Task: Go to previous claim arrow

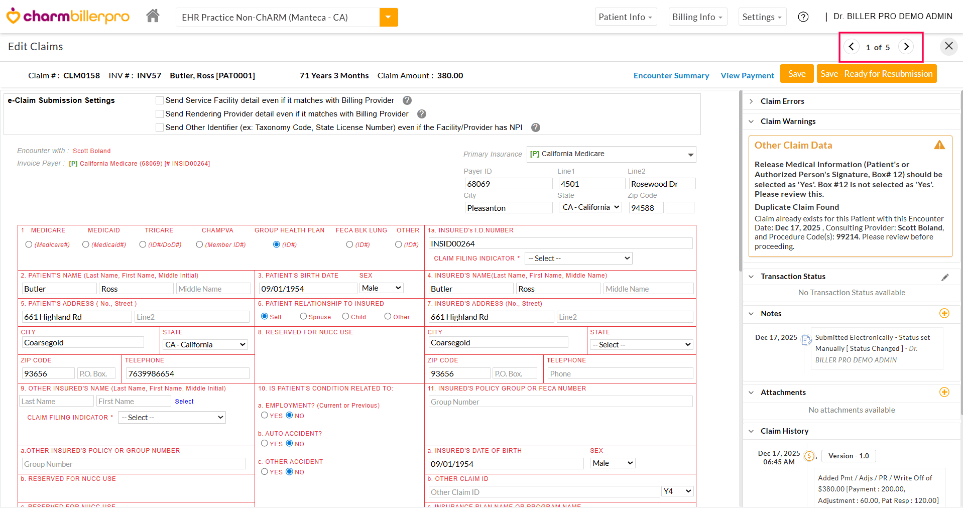Action: coord(851,47)
